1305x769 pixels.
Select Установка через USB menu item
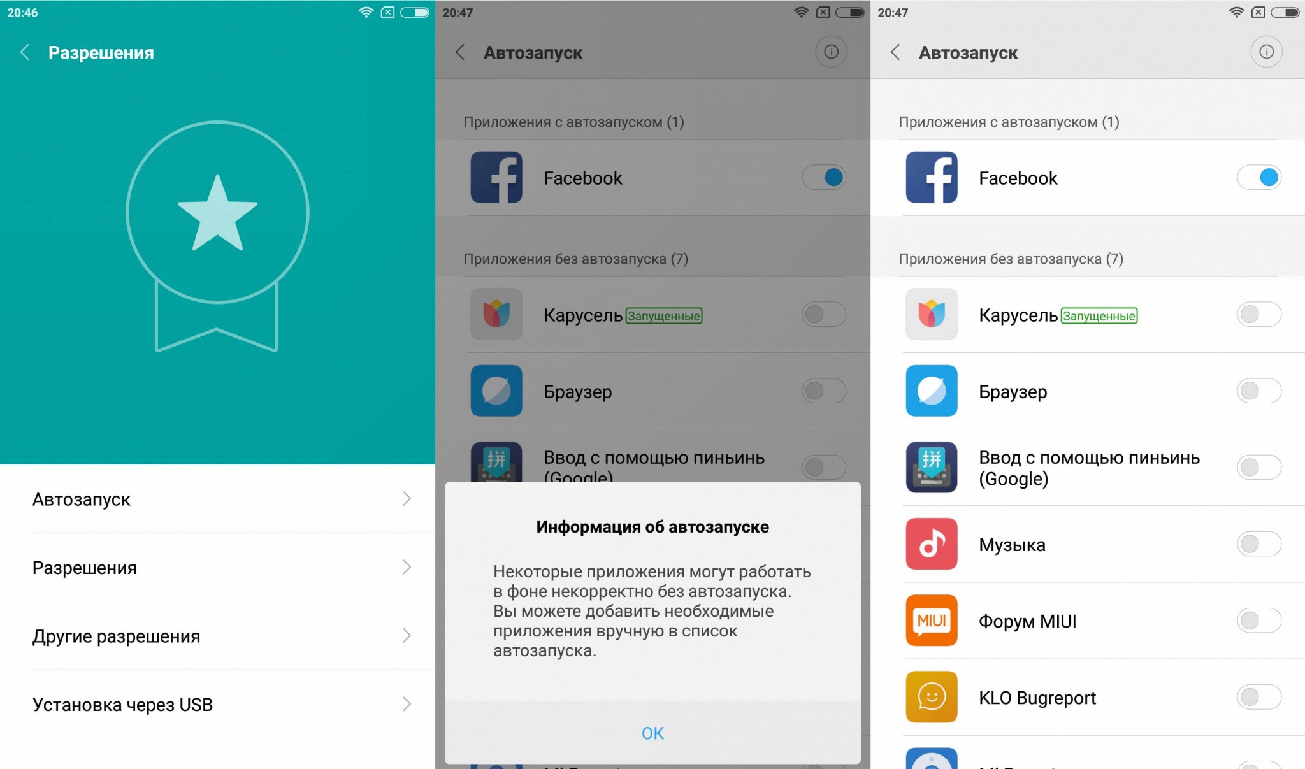point(217,704)
